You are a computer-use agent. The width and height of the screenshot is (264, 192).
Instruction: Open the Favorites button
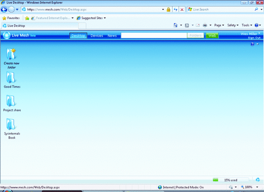pyautogui.click(x=11, y=18)
